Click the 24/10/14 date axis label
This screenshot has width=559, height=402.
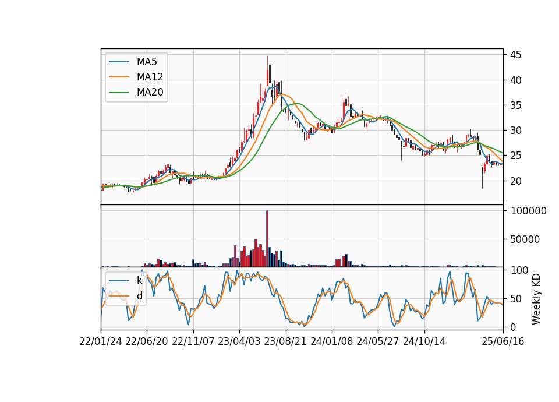[x=424, y=341]
